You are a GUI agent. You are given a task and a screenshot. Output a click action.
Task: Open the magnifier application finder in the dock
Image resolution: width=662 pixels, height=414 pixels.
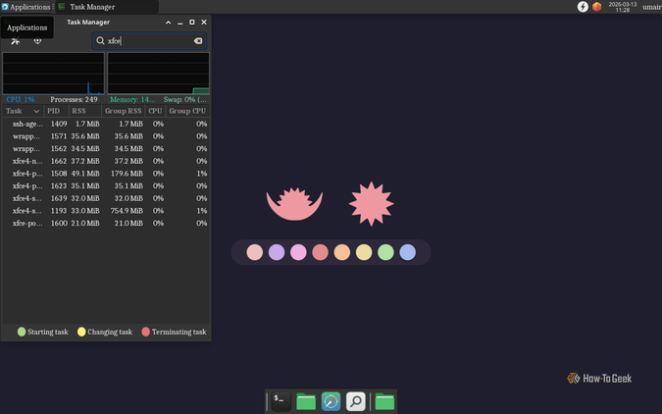[x=355, y=401]
